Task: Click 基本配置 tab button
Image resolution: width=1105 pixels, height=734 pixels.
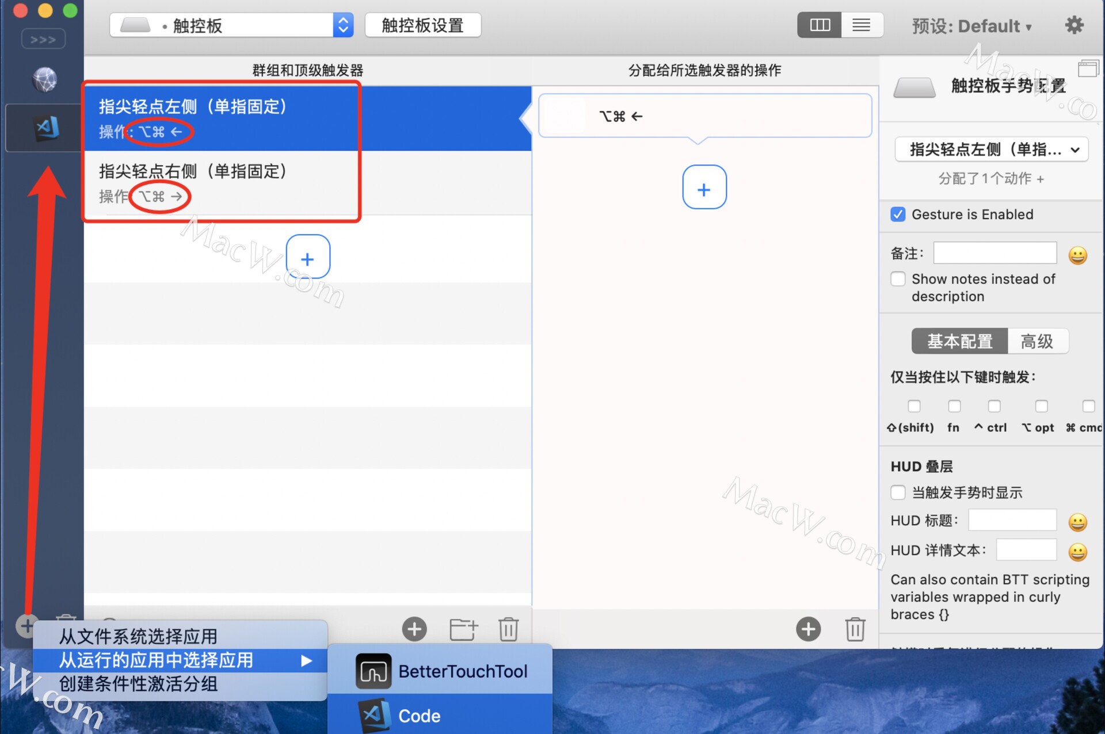Action: tap(958, 340)
